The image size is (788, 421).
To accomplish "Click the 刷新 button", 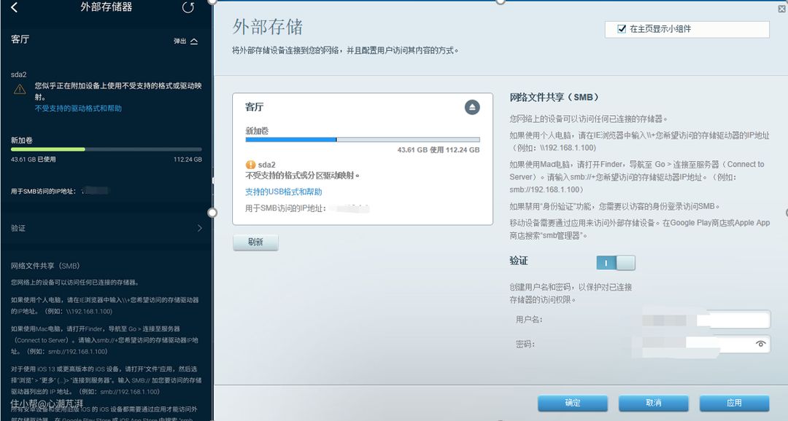I will point(255,242).
